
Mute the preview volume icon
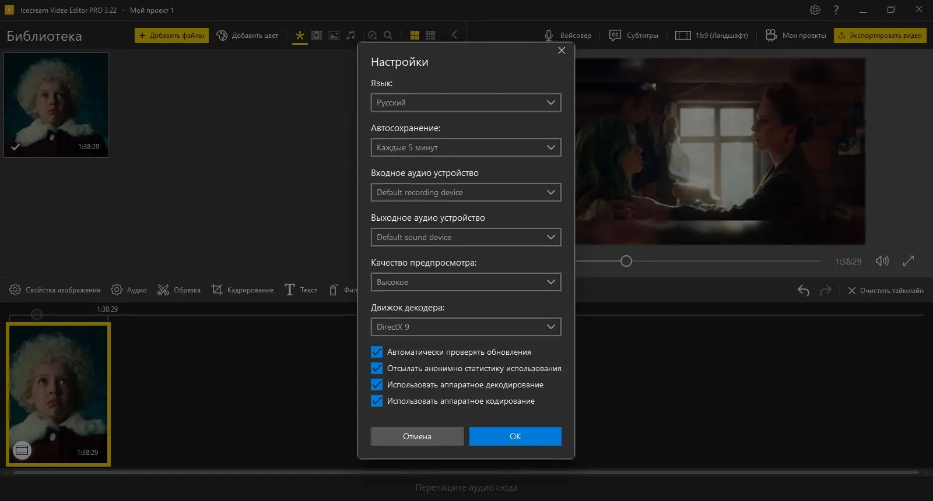pos(882,262)
